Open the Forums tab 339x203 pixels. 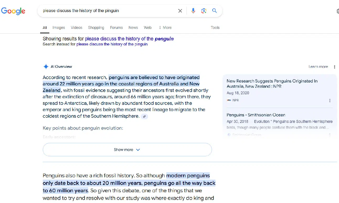116,28
